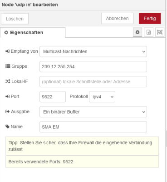Open node appearance settings icon
This screenshot has height=182, width=167.
tap(160, 32)
